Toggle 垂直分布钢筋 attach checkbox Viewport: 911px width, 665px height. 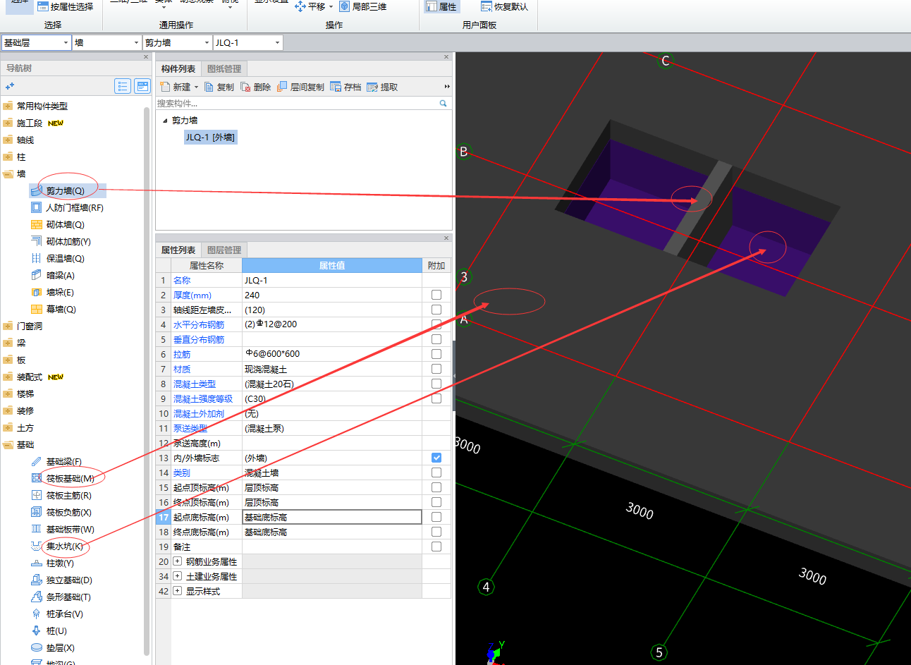click(x=436, y=339)
